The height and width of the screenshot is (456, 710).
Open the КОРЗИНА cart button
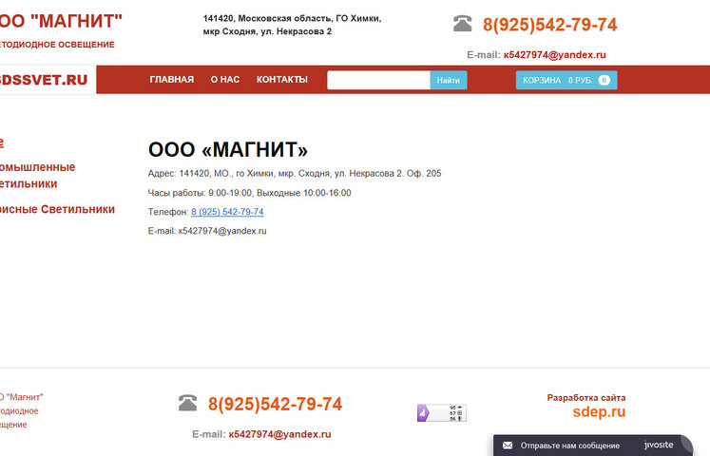[566, 80]
